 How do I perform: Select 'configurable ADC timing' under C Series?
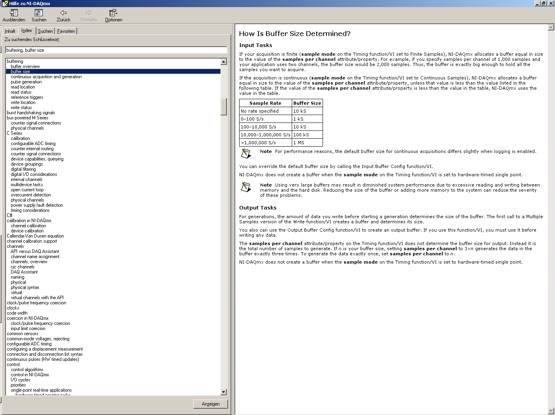33,143
